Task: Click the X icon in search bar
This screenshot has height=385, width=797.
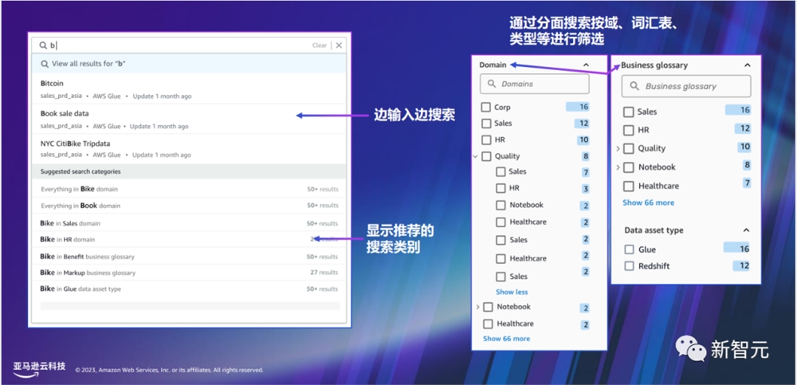Action: click(339, 45)
